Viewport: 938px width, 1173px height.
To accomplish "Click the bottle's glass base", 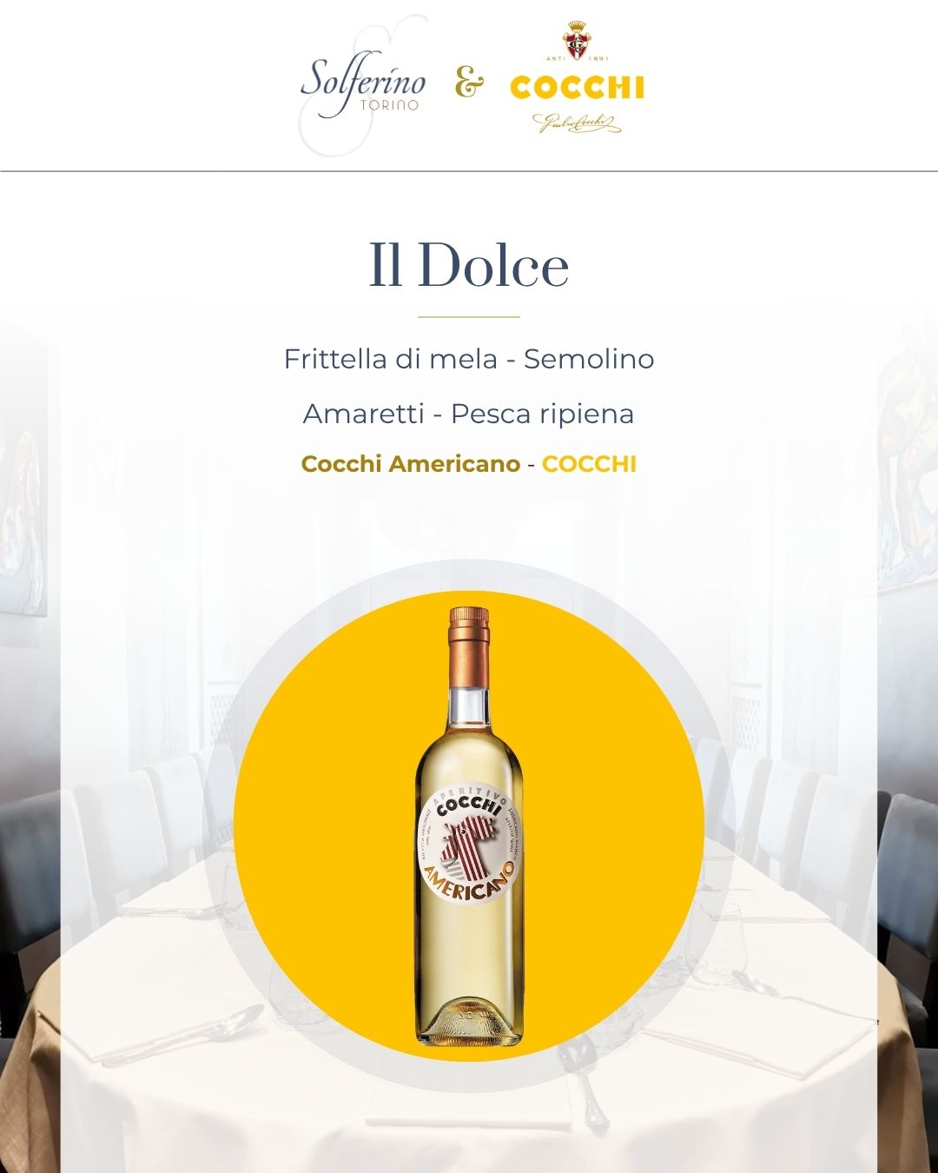I will click(469, 1022).
